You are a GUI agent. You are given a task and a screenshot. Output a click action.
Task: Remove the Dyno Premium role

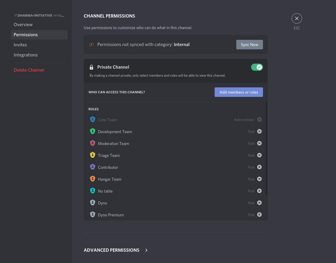pyautogui.click(x=259, y=215)
